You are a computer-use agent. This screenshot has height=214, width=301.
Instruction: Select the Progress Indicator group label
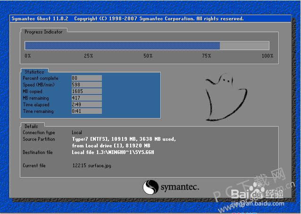43,32
